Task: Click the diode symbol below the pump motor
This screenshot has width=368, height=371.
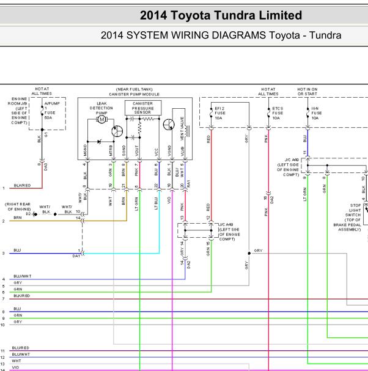Action: tap(100, 142)
